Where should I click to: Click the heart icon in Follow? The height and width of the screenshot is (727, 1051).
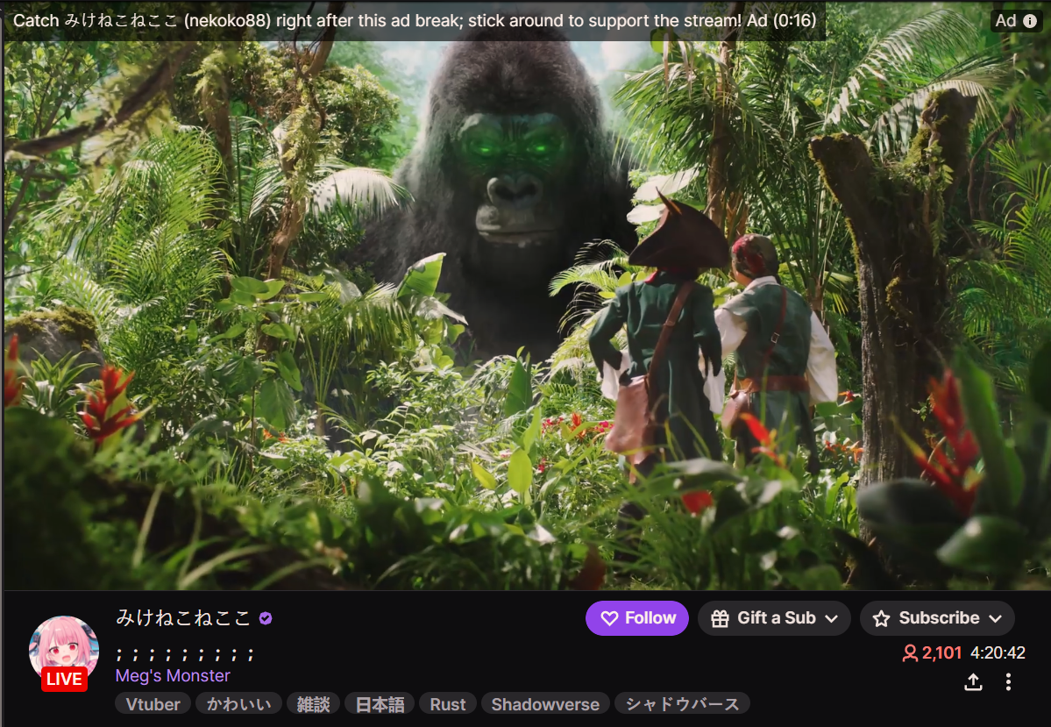609,618
